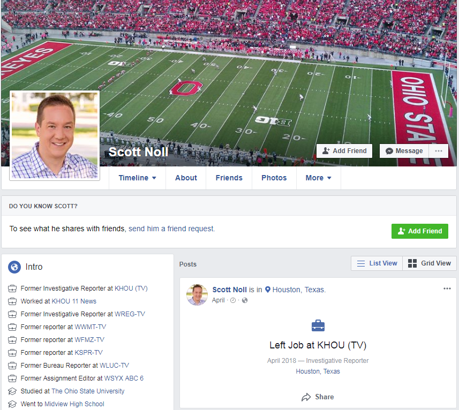Screen dimensions: 459x410
Task: Open the Photos tab
Action: pyautogui.click(x=274, y=178)
